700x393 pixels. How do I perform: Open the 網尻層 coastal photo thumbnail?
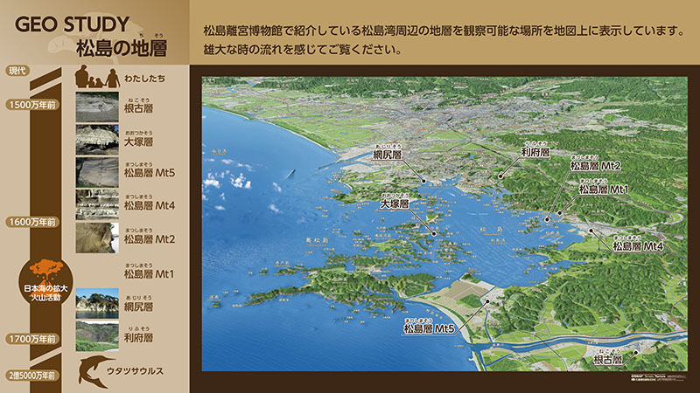tap(96, 302)
